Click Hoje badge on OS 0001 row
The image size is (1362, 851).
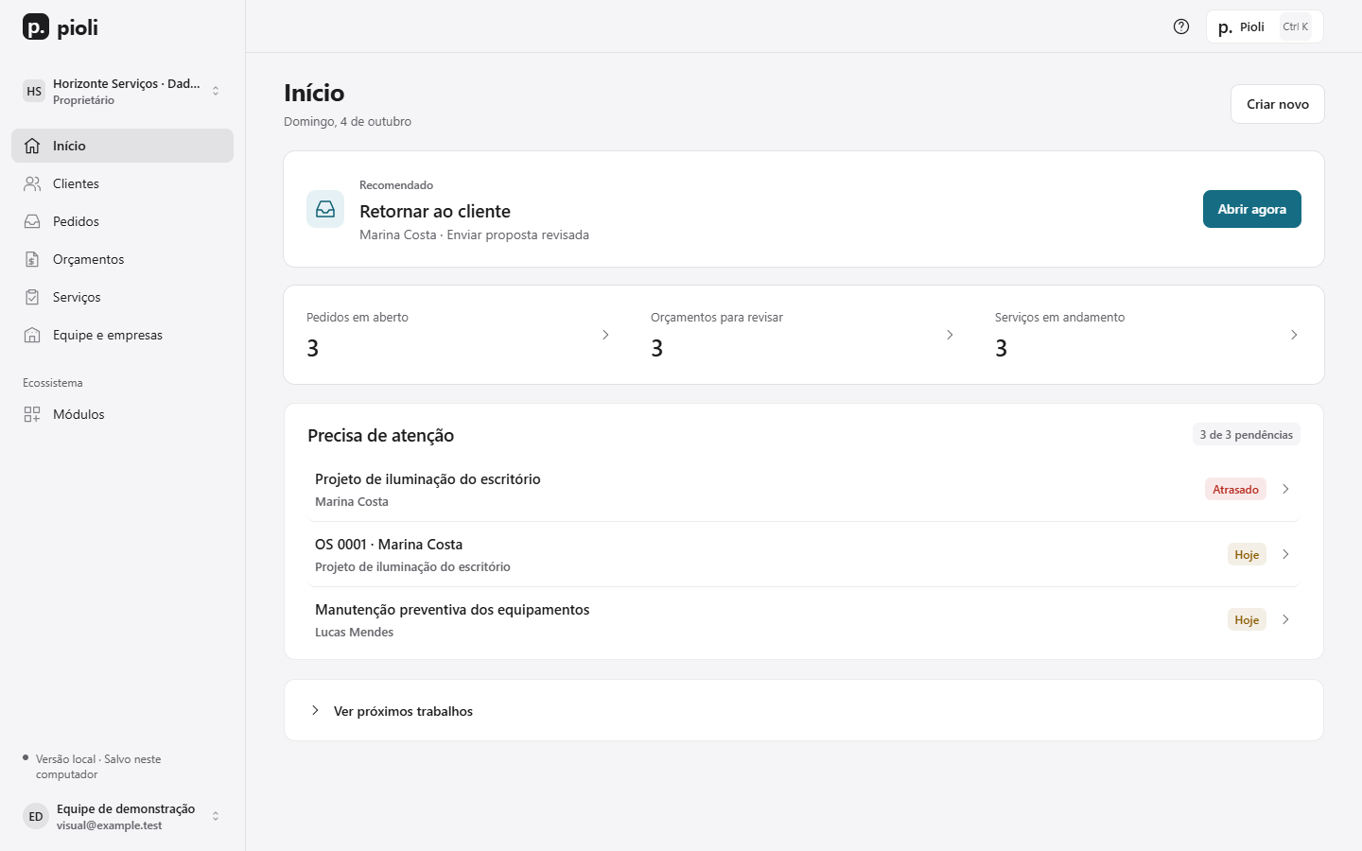click(1247, 554)
